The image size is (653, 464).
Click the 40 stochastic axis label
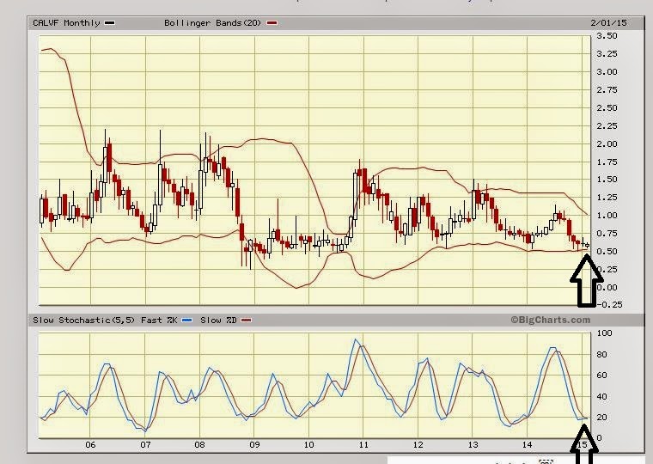pos(601,396)
